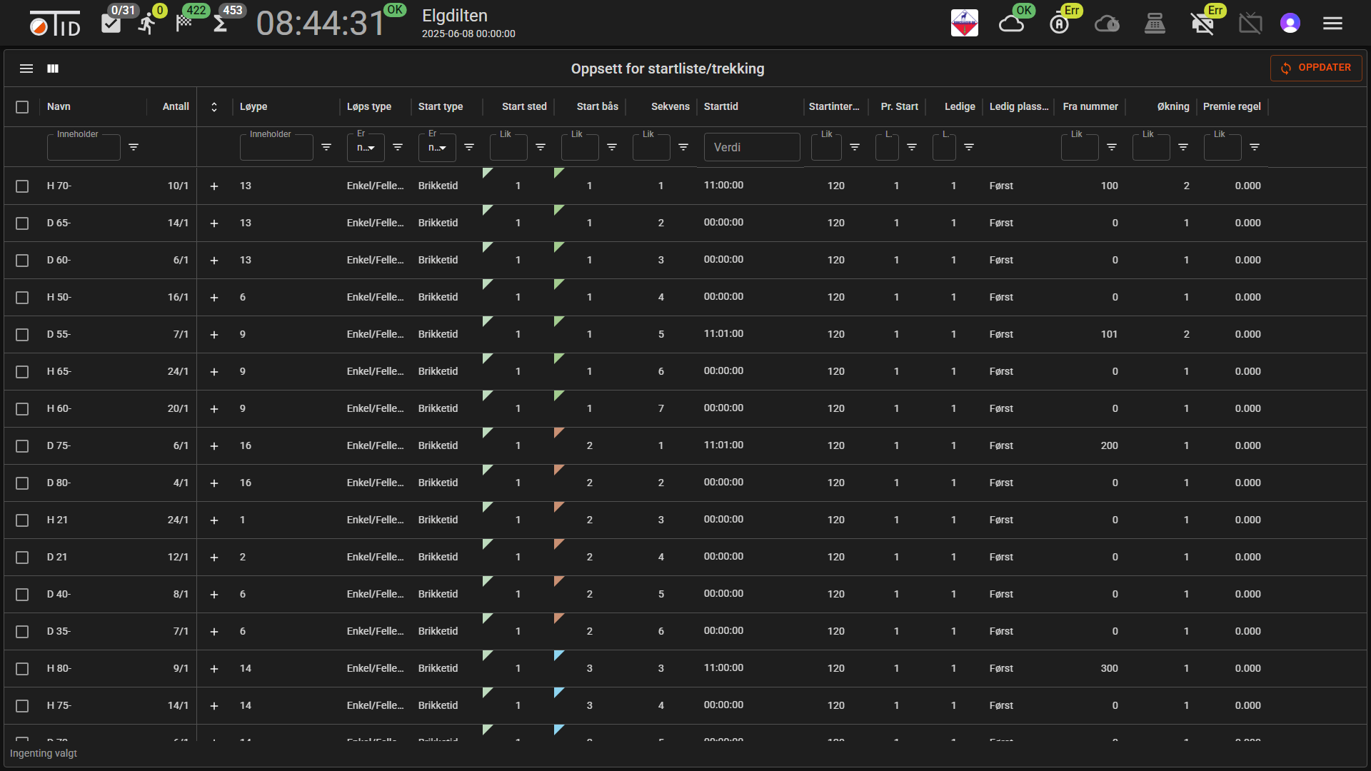Screen dimensions: 1371x771
Task: Expand the row H 70- with plus
Action: tap(214, 186)
